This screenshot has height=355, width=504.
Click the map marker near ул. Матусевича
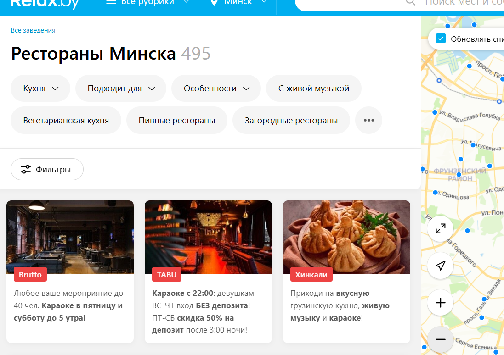[473, 145]
